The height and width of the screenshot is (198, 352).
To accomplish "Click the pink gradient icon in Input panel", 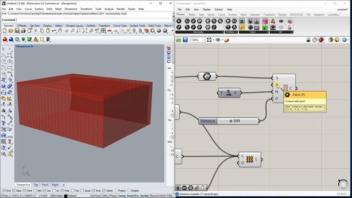I will click(265, 21).
